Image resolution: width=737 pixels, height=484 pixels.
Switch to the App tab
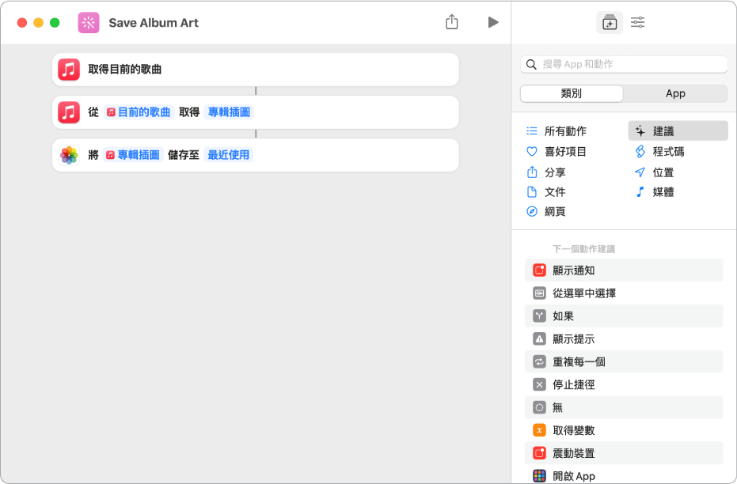pos(675,93)
